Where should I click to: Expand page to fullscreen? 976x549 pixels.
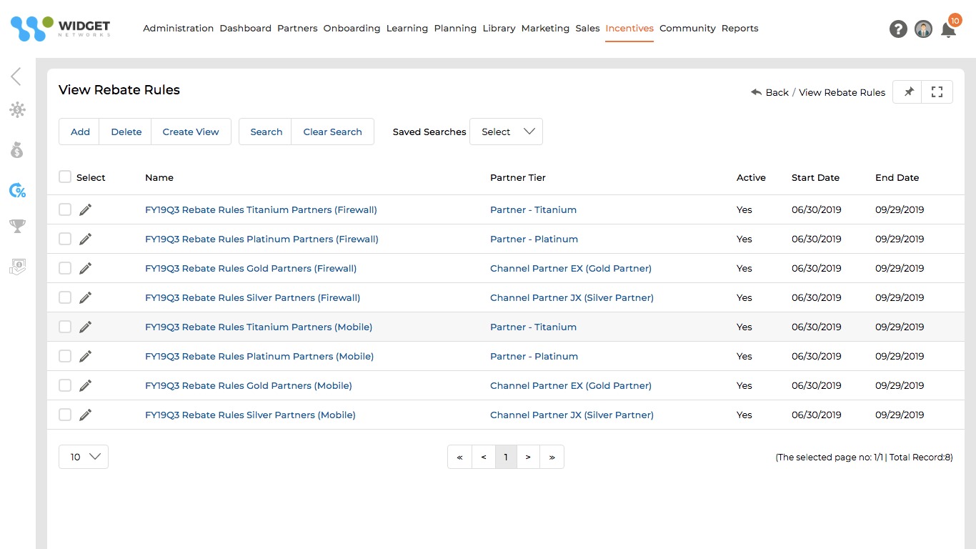[937, 92]
